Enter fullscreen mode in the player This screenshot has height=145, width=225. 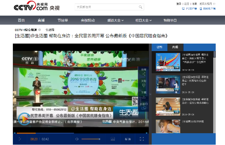[142, 139]
